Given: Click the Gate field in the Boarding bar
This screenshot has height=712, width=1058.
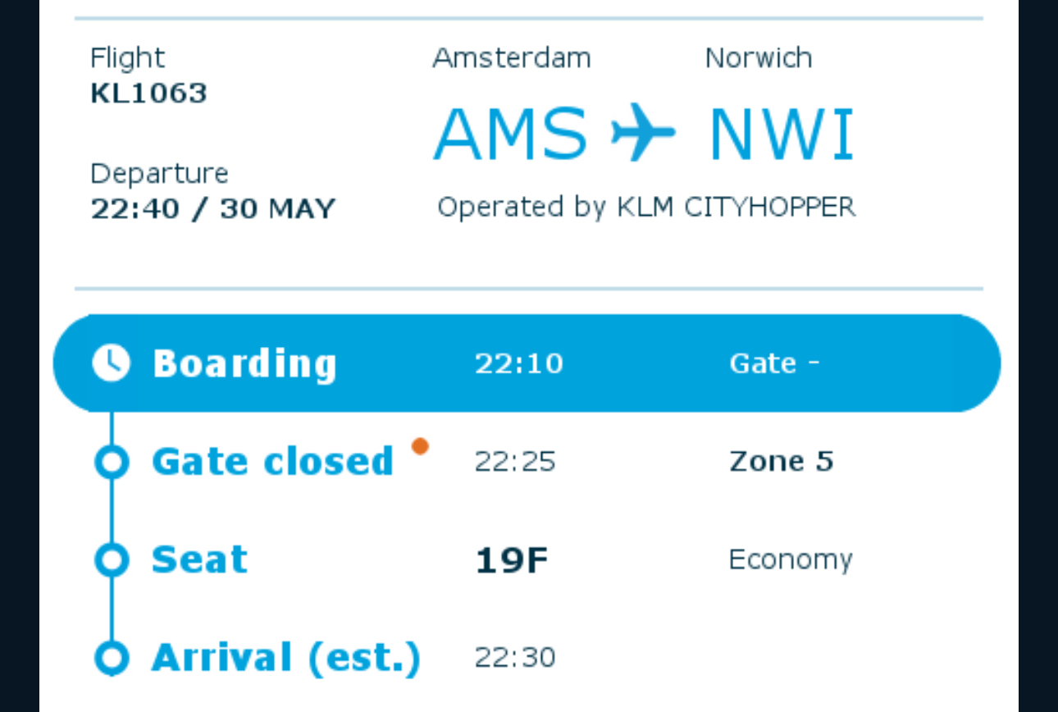Looking at the screenshot, I should click(x=773, y=363).
